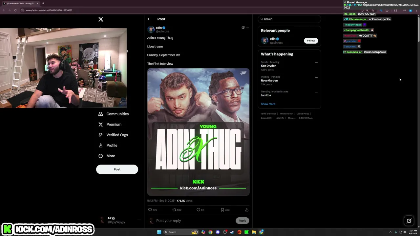The width and height of the screenshot is (420, 236).
Task: Open Steam from the taskbar
Action: click(232, 232)
